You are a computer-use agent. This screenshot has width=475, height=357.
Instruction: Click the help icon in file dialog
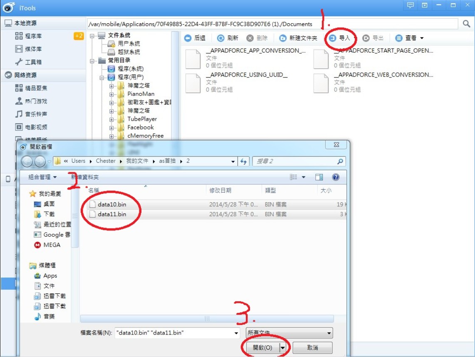click(336, 177)
